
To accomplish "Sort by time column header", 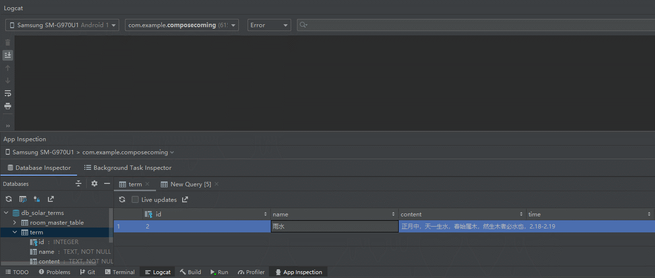I will click(x=590, y=214).
